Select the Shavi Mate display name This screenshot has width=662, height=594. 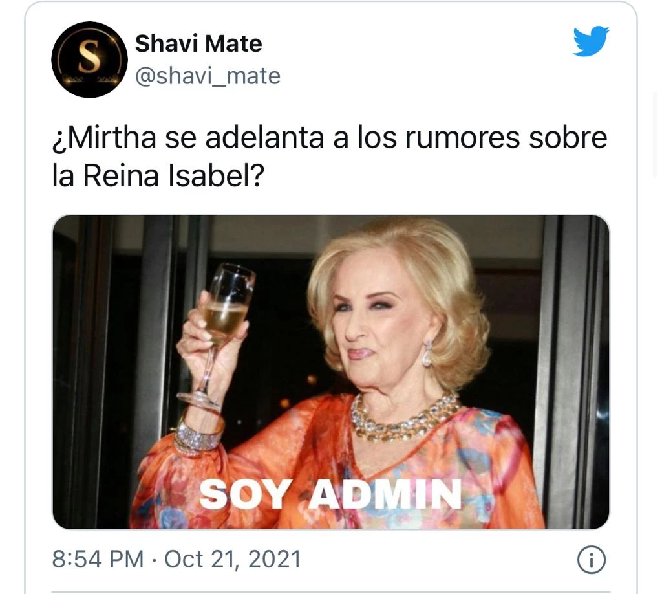(x=198, y=43)
